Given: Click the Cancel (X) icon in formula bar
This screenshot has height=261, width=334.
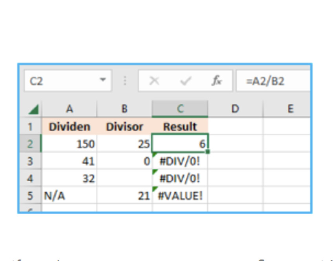Looking at the screenshot, I should 154,81.
